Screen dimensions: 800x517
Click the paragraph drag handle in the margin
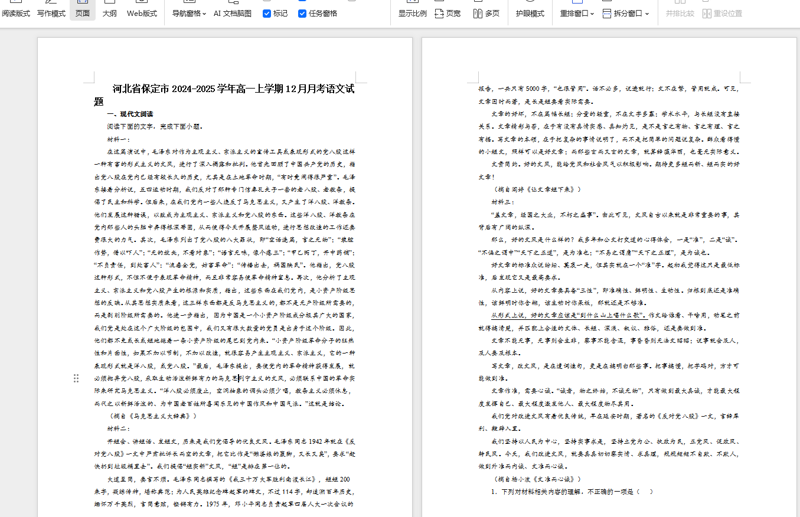pyautogui.click(x=76, y=378)
